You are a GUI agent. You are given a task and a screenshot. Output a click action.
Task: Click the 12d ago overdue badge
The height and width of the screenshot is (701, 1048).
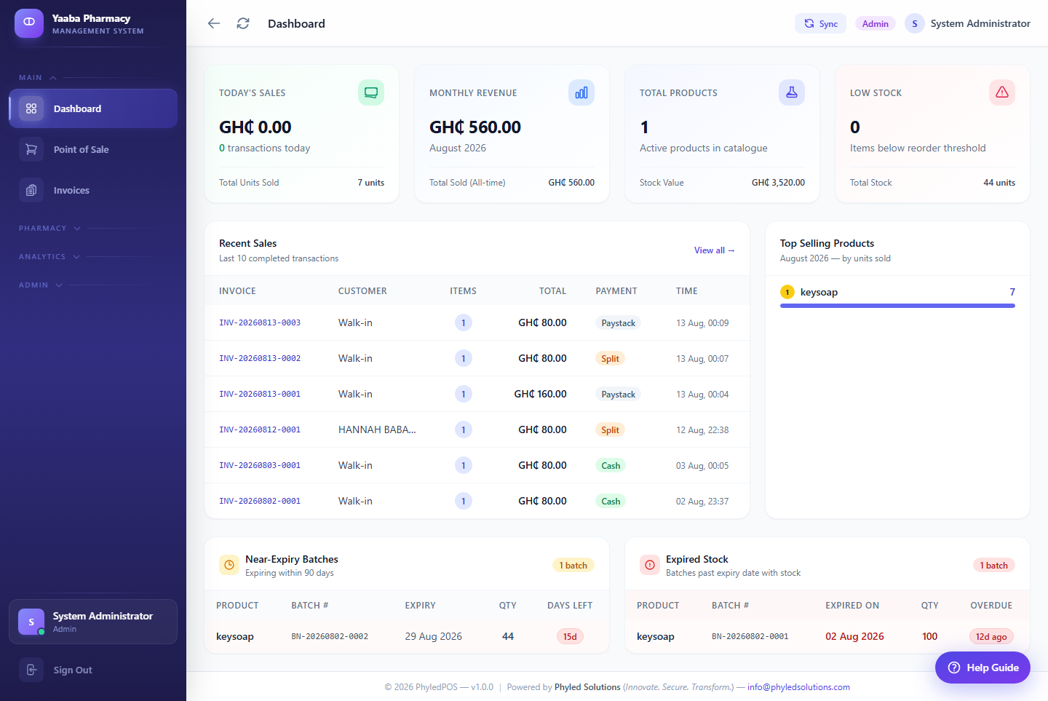point(991,636)
